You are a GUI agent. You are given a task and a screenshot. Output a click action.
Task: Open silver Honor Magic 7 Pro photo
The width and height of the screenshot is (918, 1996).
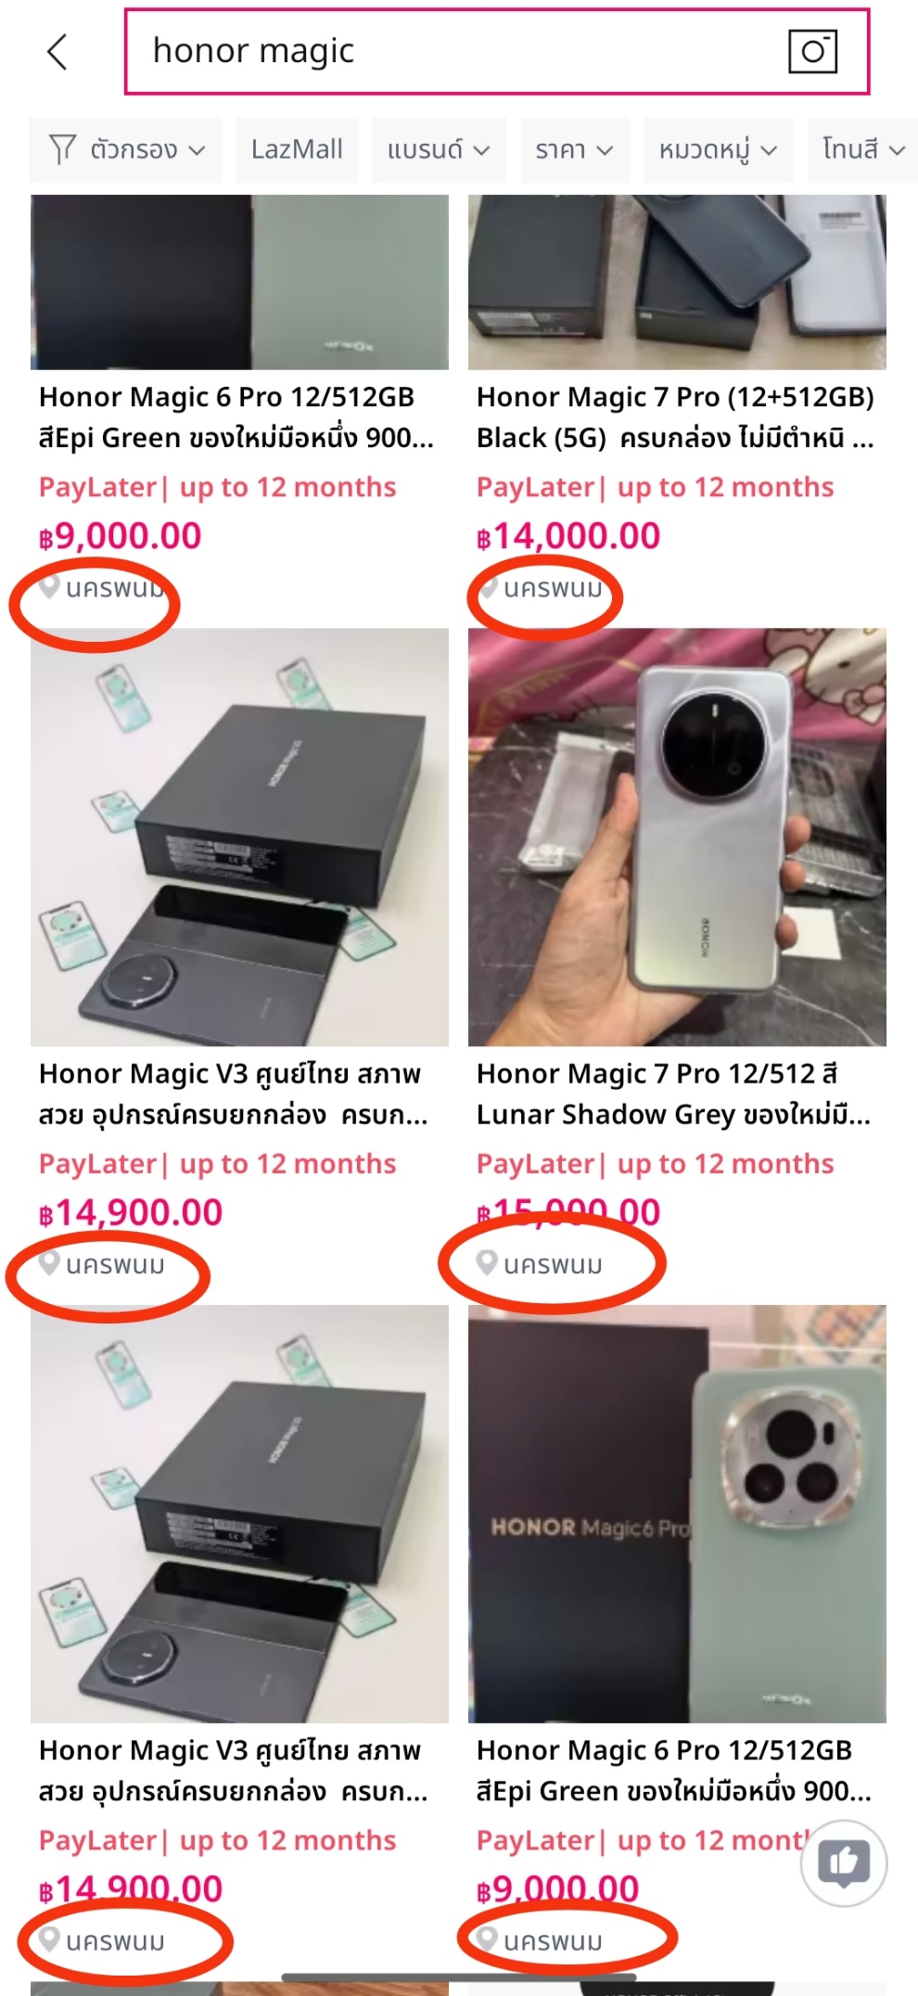(677, 838)
